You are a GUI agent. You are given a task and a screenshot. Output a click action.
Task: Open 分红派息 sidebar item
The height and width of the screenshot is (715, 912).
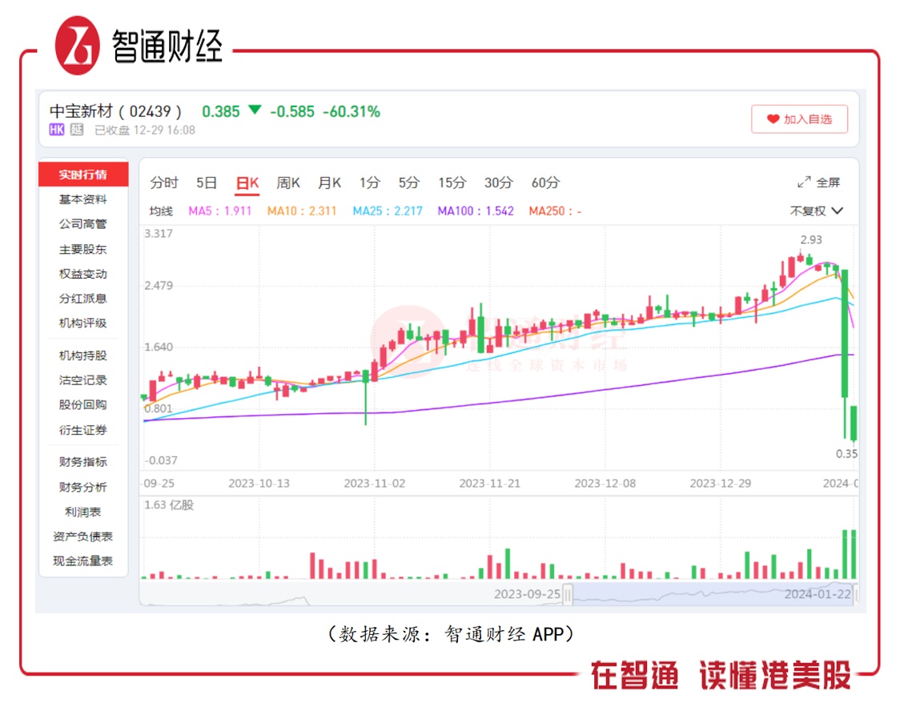(x=83, y=299)
